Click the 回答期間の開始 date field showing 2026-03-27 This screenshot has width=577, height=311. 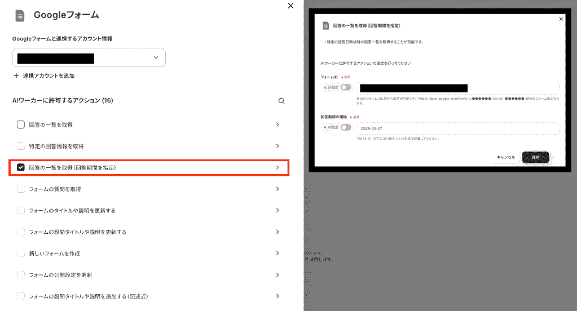click(457, 128)
